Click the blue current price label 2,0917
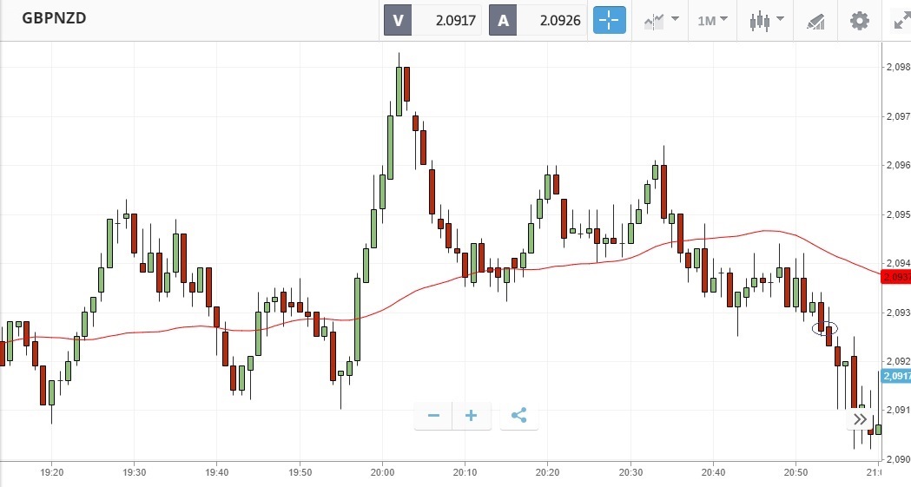 tap(896, 376)
